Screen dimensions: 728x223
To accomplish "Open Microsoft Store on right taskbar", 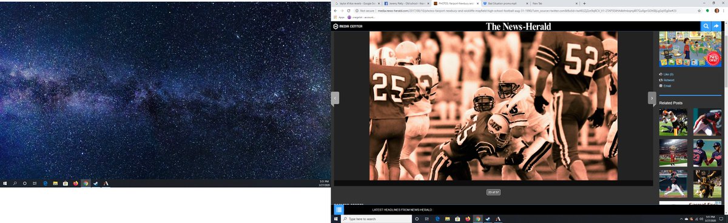I will point(457,218).
